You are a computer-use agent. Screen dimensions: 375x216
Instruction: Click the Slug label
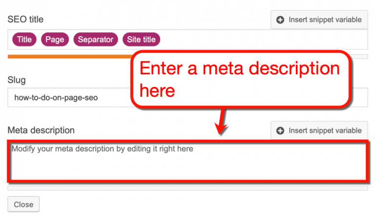point(17,79)
